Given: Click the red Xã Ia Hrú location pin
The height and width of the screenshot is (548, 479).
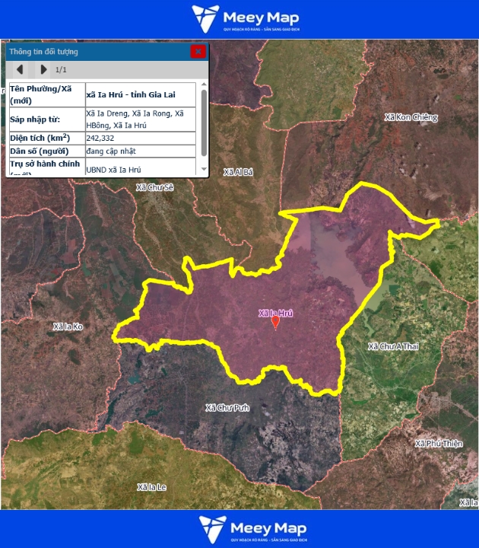Looking at the screenshot, I should [x=275, y=323].
